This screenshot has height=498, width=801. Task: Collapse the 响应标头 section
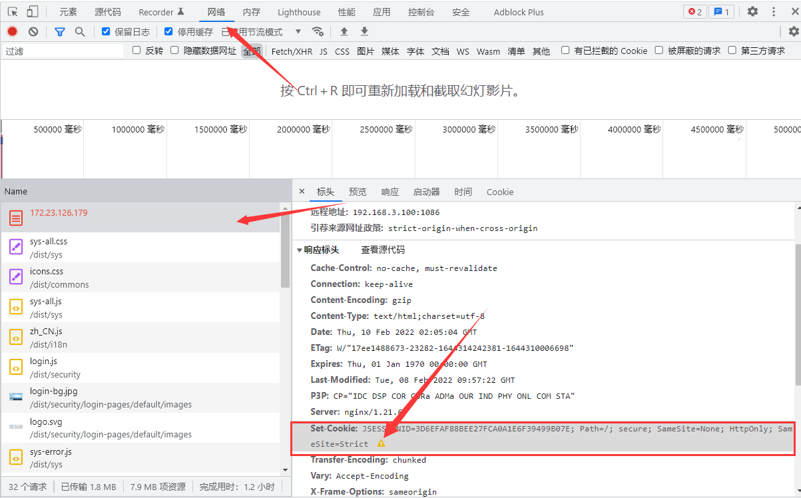(300, 250)
